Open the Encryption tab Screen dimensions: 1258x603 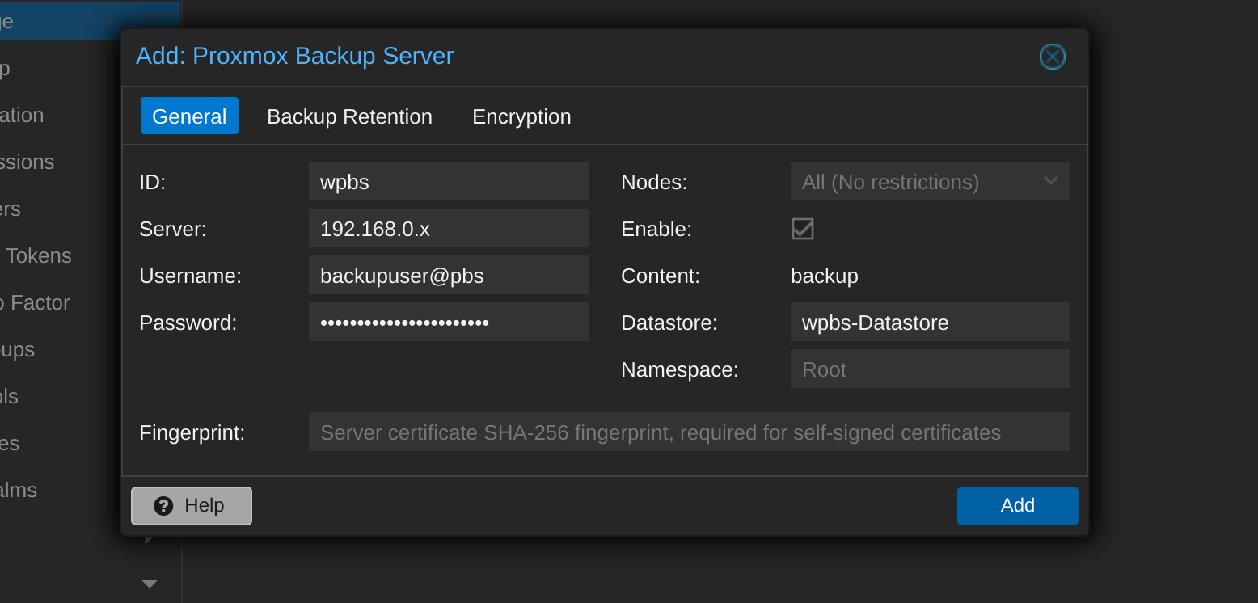click(x=521, y=116)
